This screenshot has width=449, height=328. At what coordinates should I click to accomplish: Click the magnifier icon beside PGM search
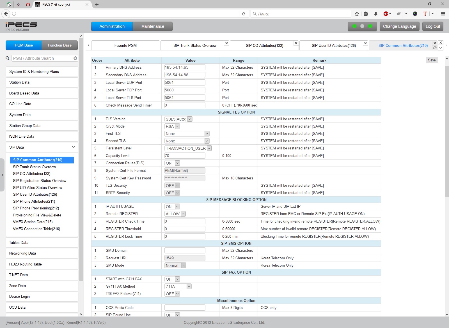tap(8, 58)
